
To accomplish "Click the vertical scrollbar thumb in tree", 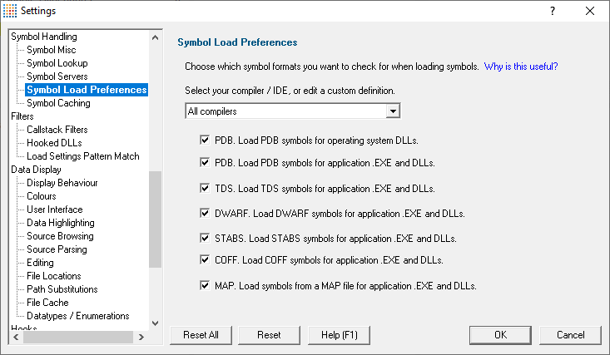I will click(x=156, y=219).
